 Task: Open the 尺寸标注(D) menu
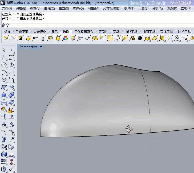point(112,9)
